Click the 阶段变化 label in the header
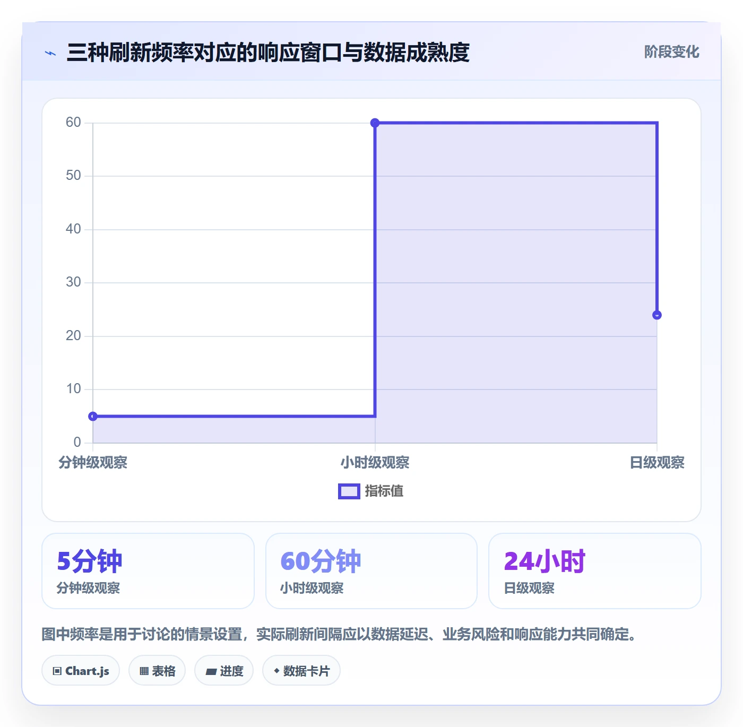Image resolution: width=743 pixels, height=727 pixels. (671, 52)
